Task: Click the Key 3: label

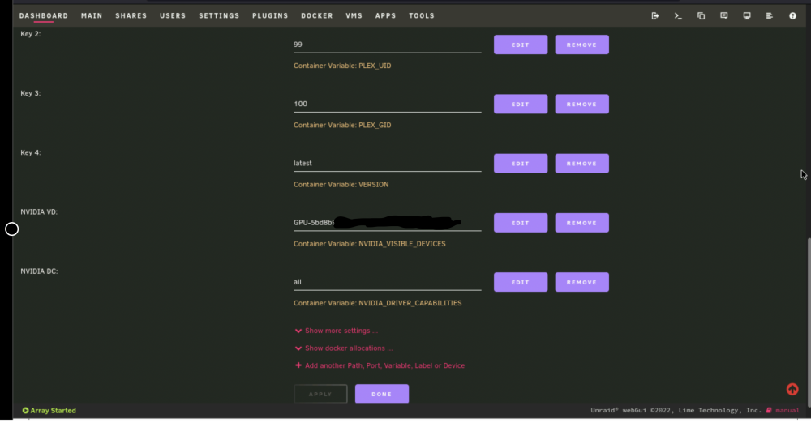Action: click(31, 93)
